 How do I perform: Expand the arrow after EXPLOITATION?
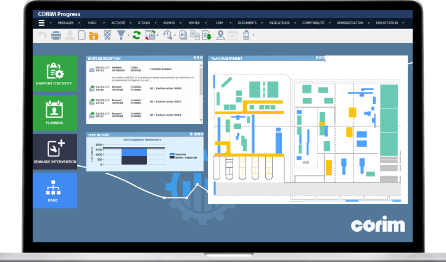tap(403, 23)
